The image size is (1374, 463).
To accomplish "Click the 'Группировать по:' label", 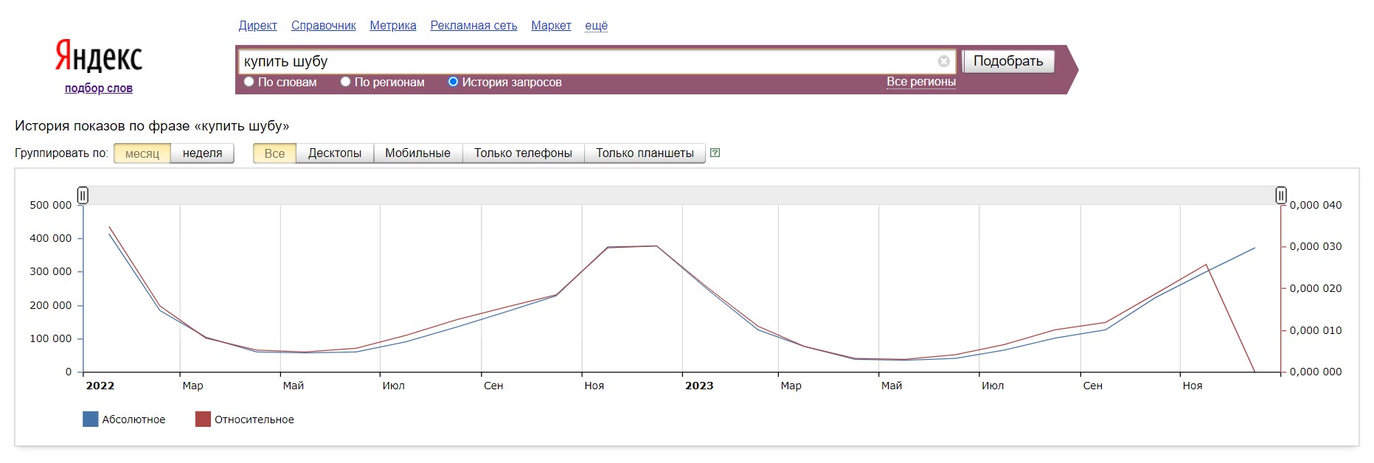I will [61, 153].
